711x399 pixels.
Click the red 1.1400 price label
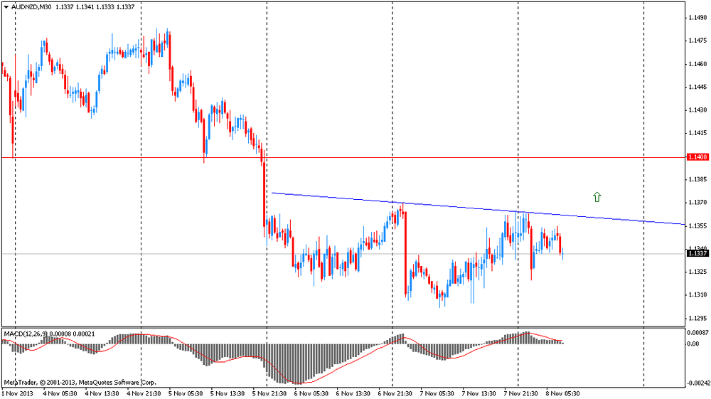coord(698,157)
